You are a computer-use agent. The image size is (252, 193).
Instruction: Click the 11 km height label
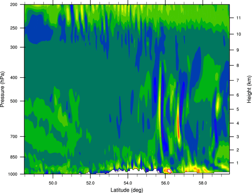tap(238, 18)
